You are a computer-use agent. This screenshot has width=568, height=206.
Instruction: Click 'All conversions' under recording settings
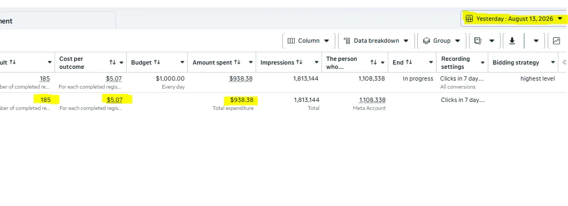click(458, 87)
